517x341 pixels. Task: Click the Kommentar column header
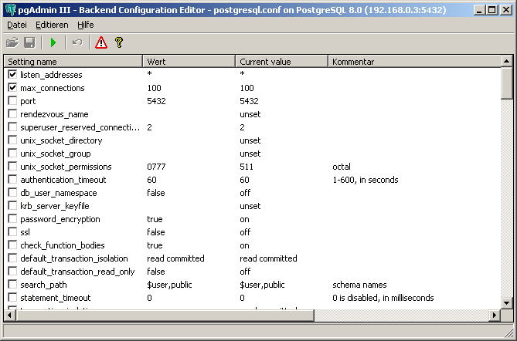pos(413,61)
